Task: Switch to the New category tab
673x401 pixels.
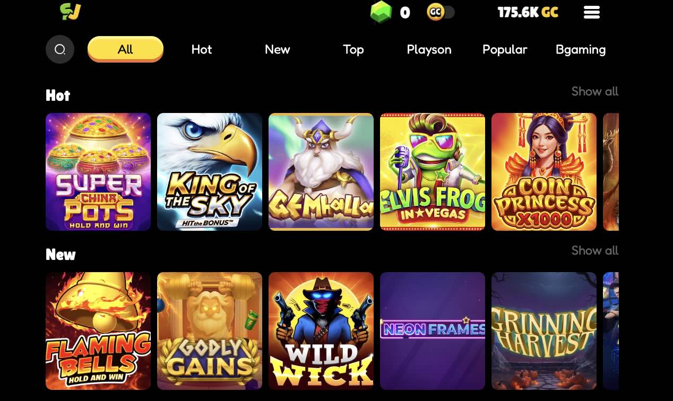Action: click(x=278, y=49)
